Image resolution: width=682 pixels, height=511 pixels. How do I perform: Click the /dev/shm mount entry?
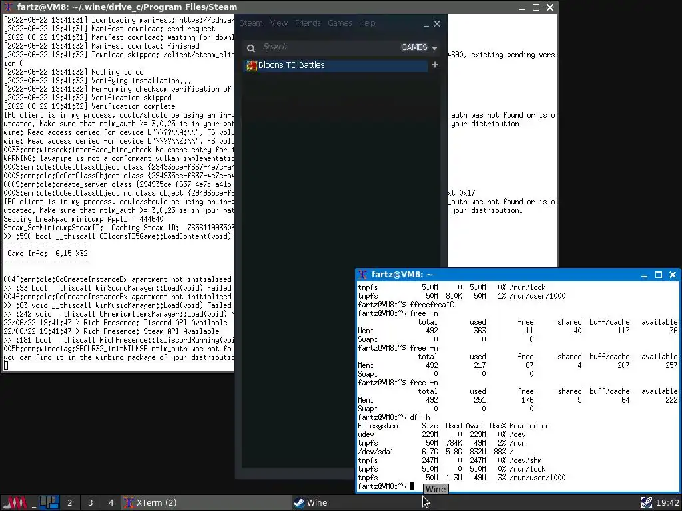pyautogui.click(x=525, y=460)
